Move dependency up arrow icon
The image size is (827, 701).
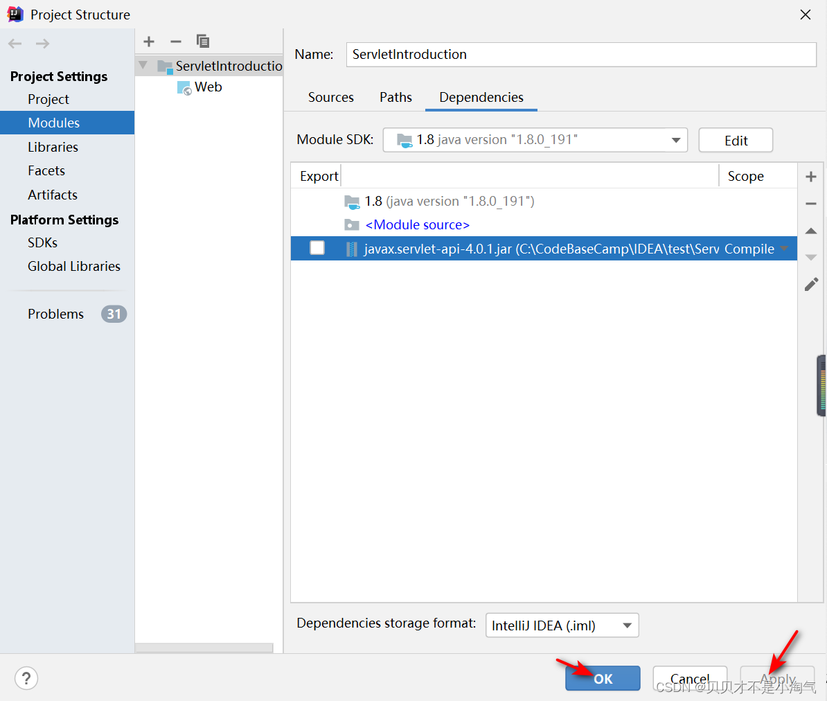(x=810, y=231)
